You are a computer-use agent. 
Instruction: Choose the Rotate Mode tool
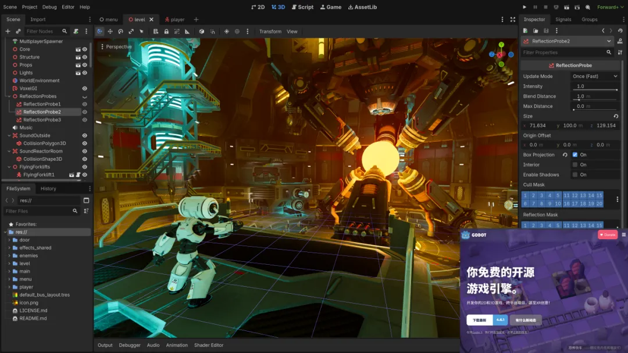point(120,31)
